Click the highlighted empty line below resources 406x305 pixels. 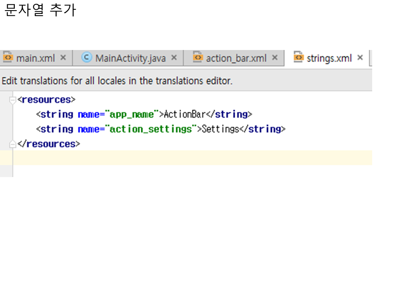pos(190,158)
